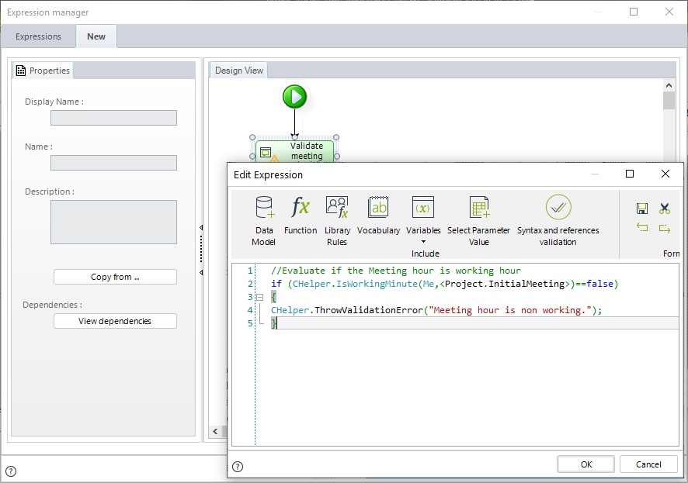The height and width of the screenshot is (483, 688).
Task: Click the Design View vertical scrollbar thumb
Action: [669, 100]
